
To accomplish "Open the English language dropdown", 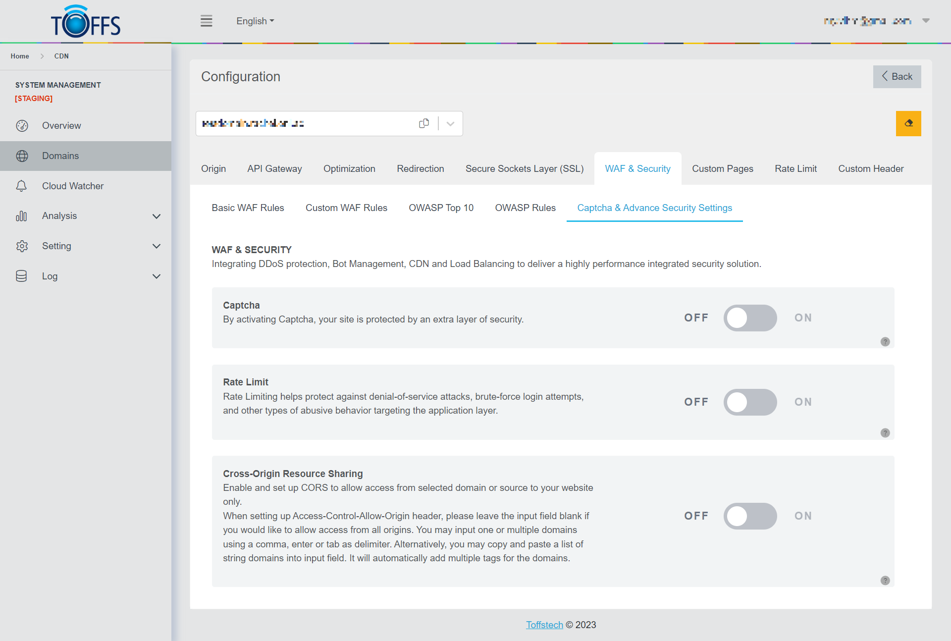I will click(255, 21).
